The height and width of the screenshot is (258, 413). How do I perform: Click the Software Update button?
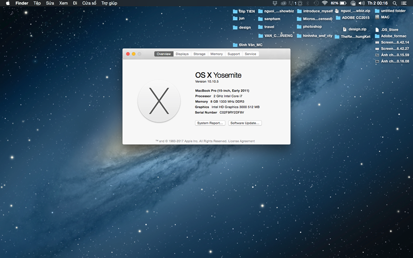[x=245, y=123]
